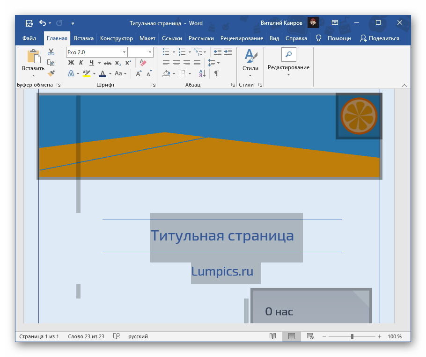The height and width of the screenshot is (357, 426).
Task: Select the Format Painter brush
Action: coord(51,73)
